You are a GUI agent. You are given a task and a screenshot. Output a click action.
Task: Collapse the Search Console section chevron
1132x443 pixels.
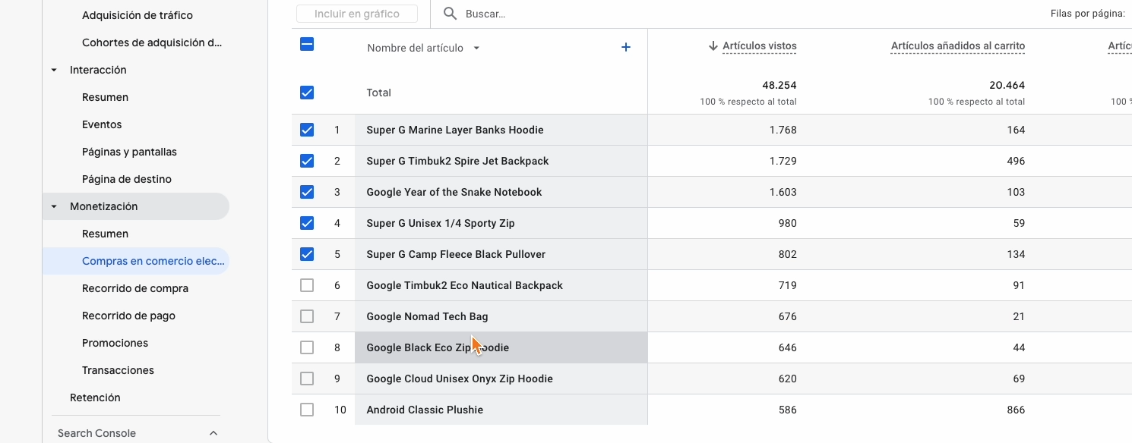(213, 433)
